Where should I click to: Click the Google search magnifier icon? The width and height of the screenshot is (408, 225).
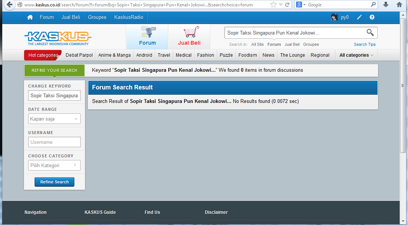pos(373,5)
